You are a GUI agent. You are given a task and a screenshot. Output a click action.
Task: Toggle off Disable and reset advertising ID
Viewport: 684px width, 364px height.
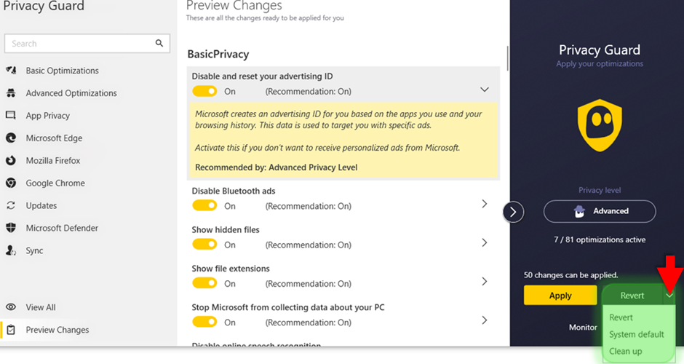(204, 91)
